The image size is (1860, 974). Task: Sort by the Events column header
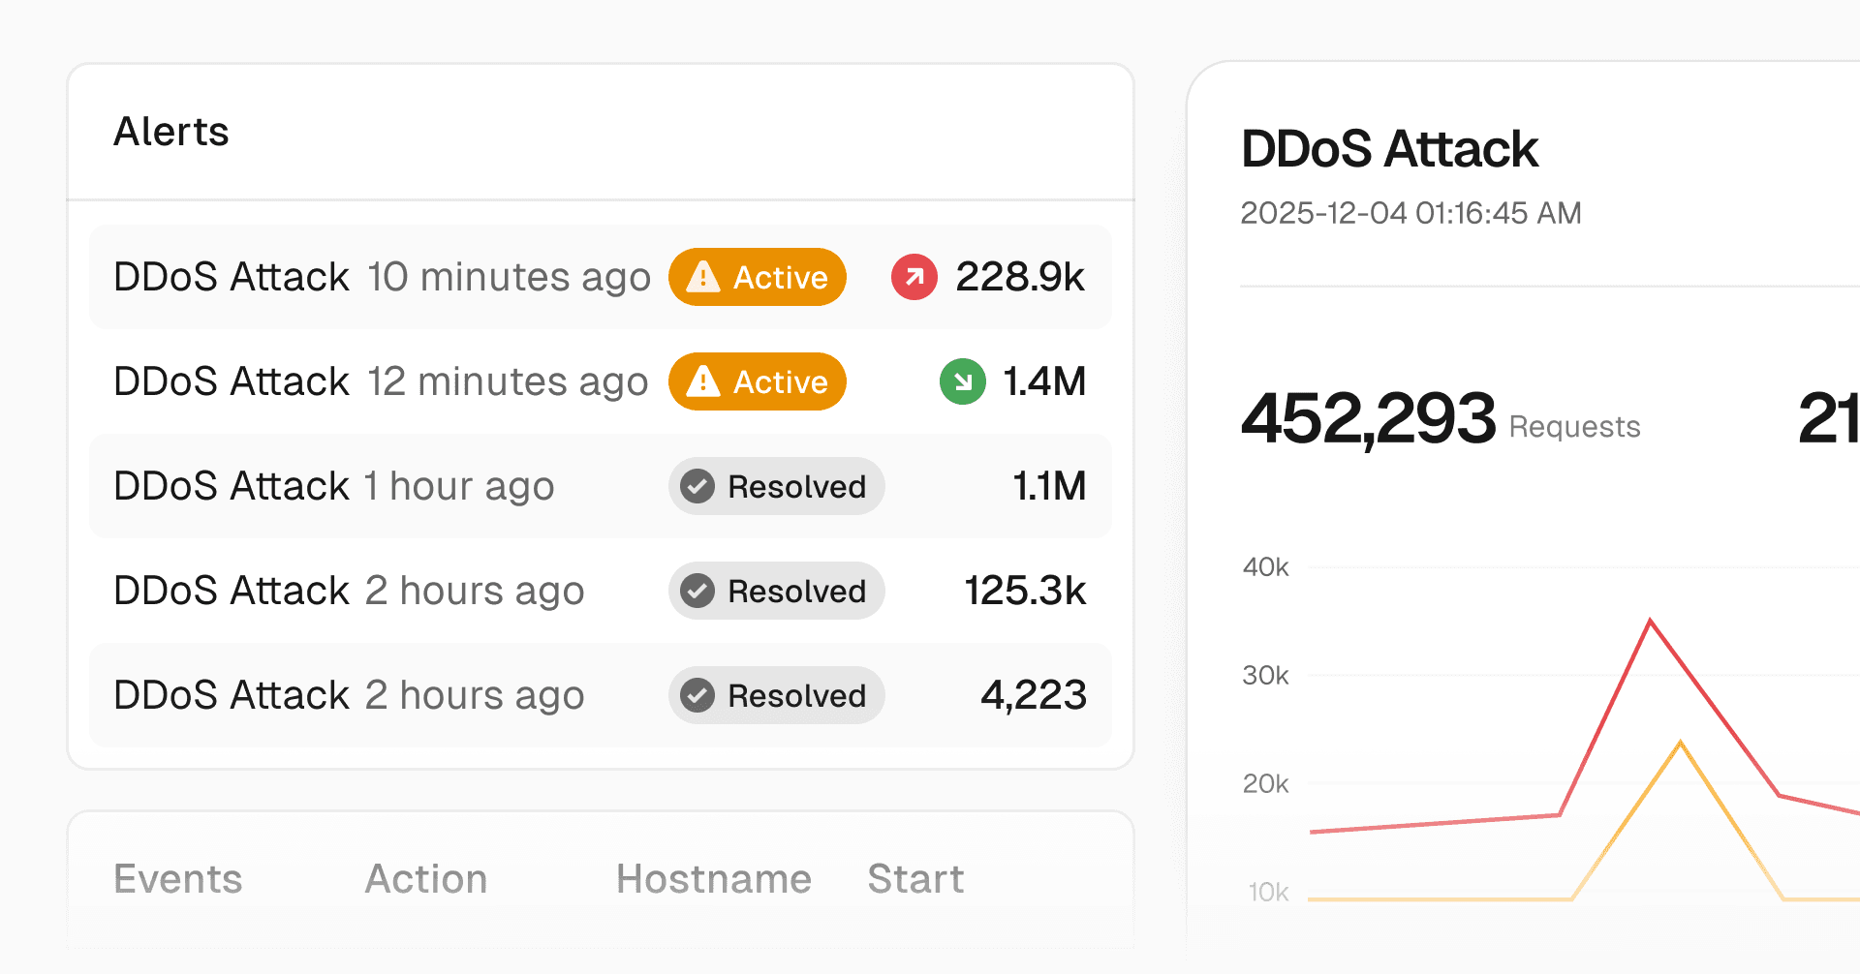(178, 879)
